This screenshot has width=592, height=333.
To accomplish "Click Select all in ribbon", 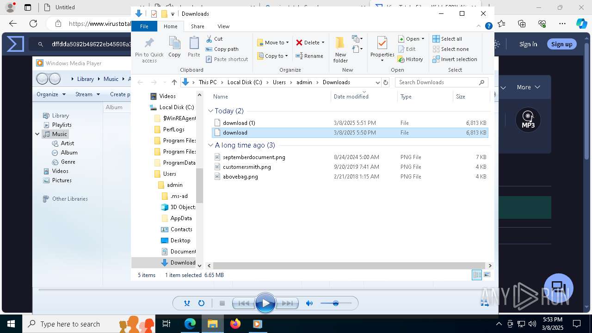I will 447,39.
